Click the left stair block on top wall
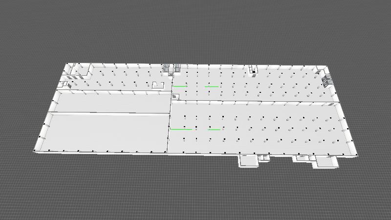 (167, 68)
